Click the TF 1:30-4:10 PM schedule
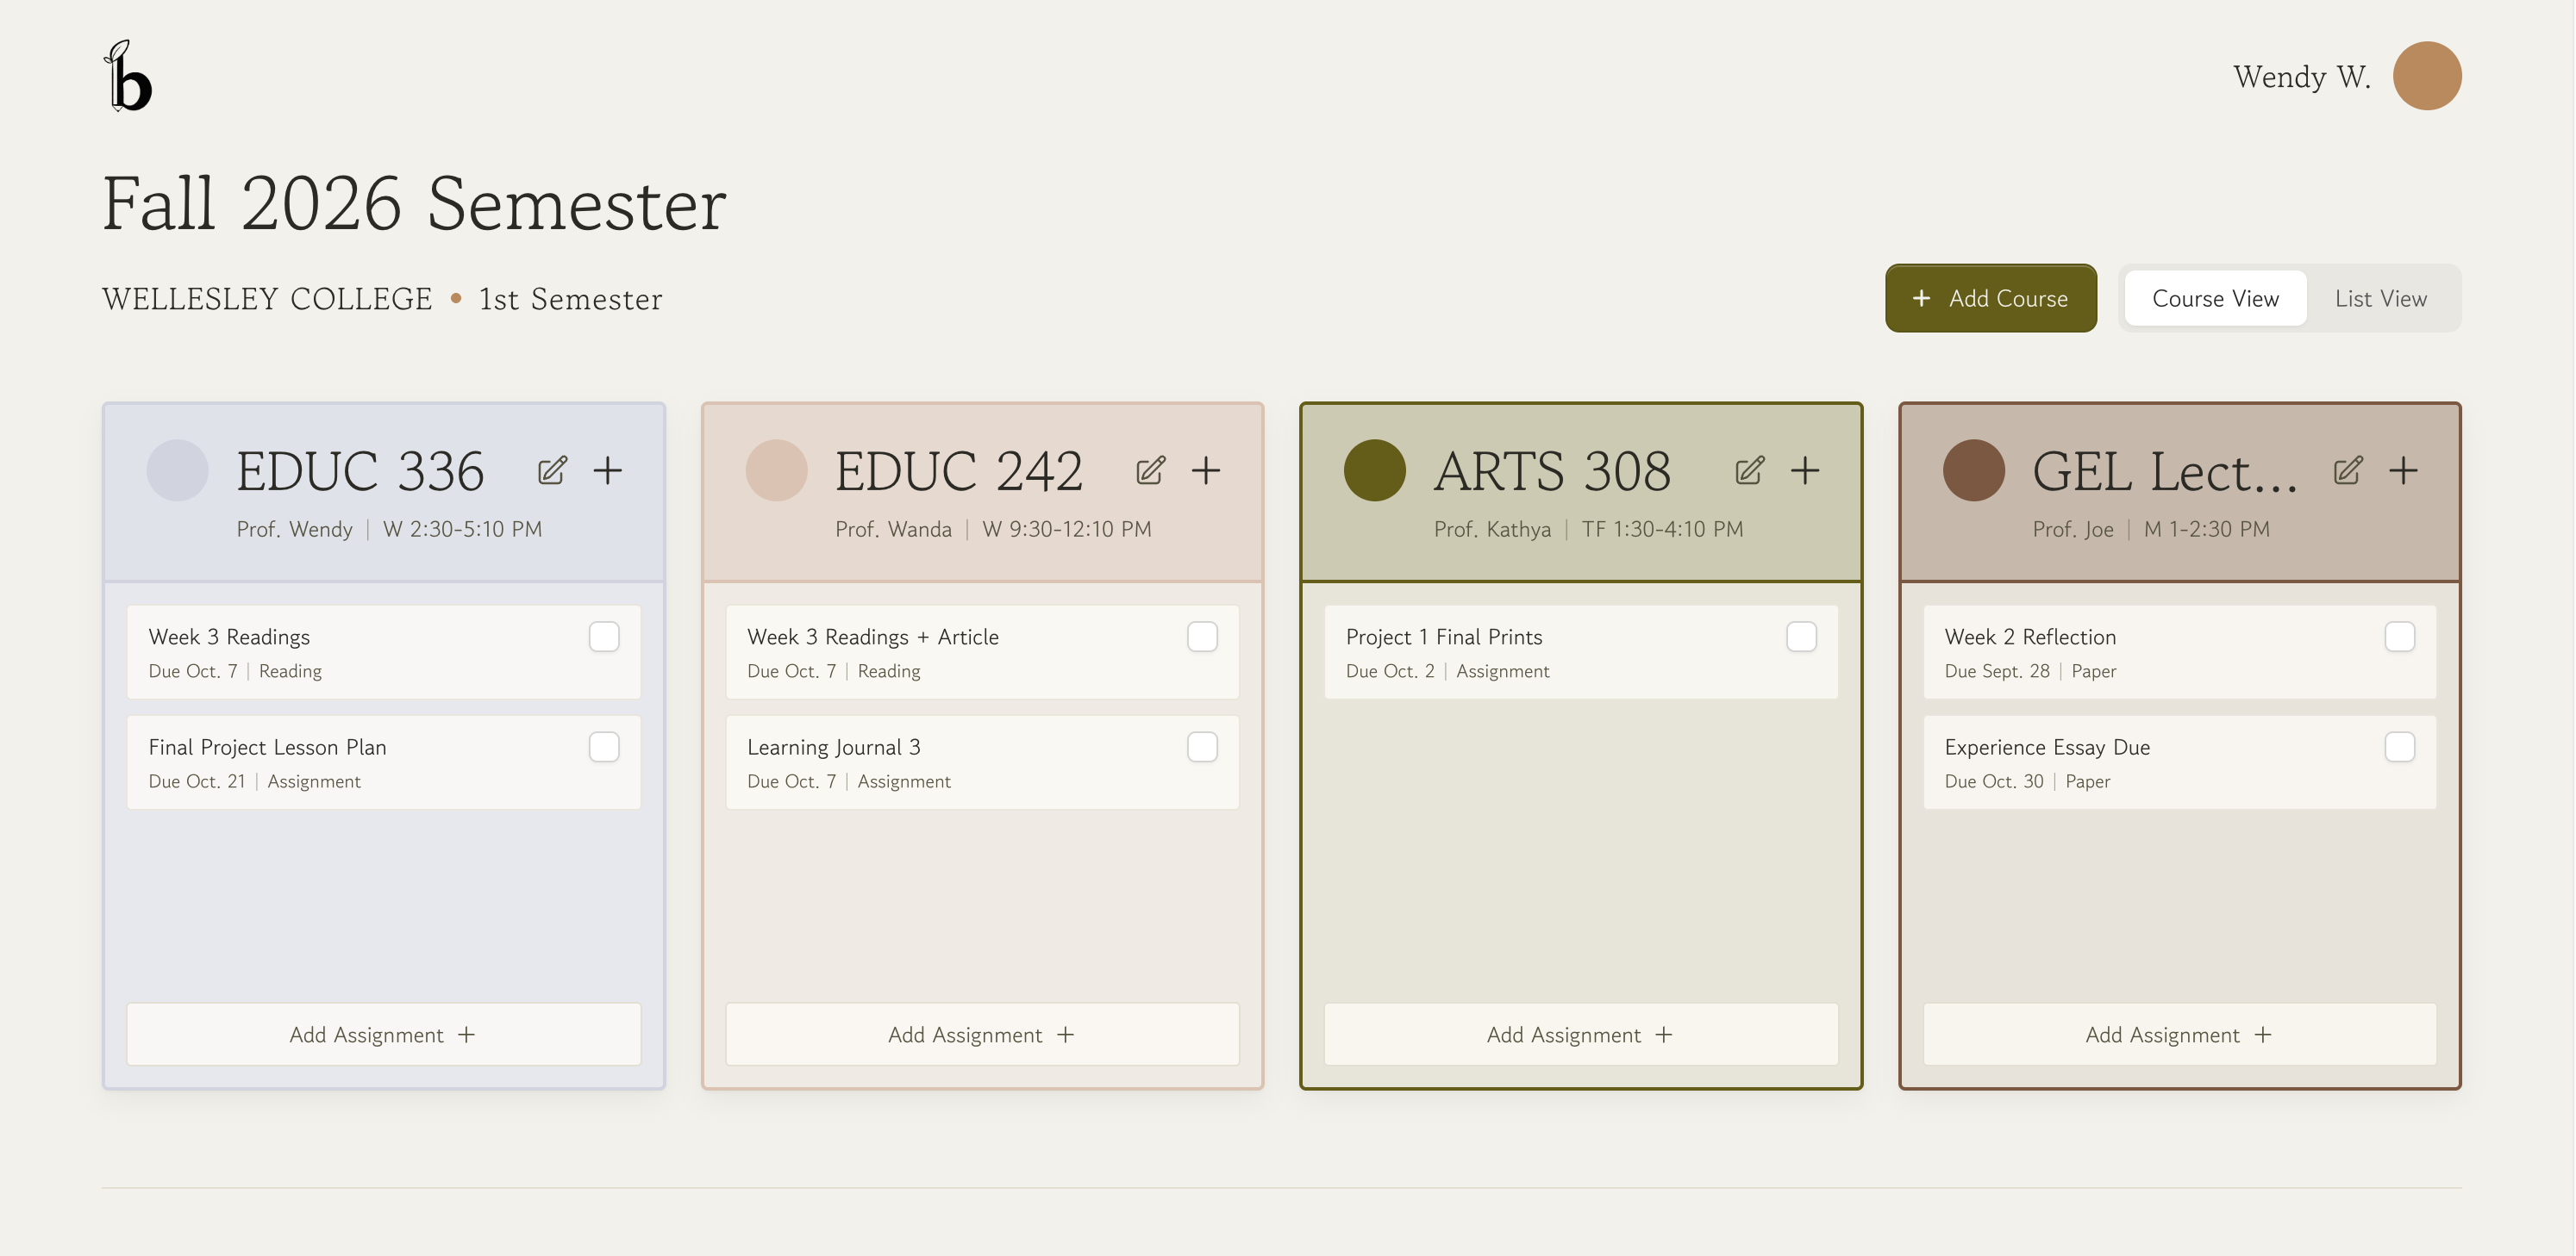This screenshot has width=2576, height=1256. point(1662,530)
